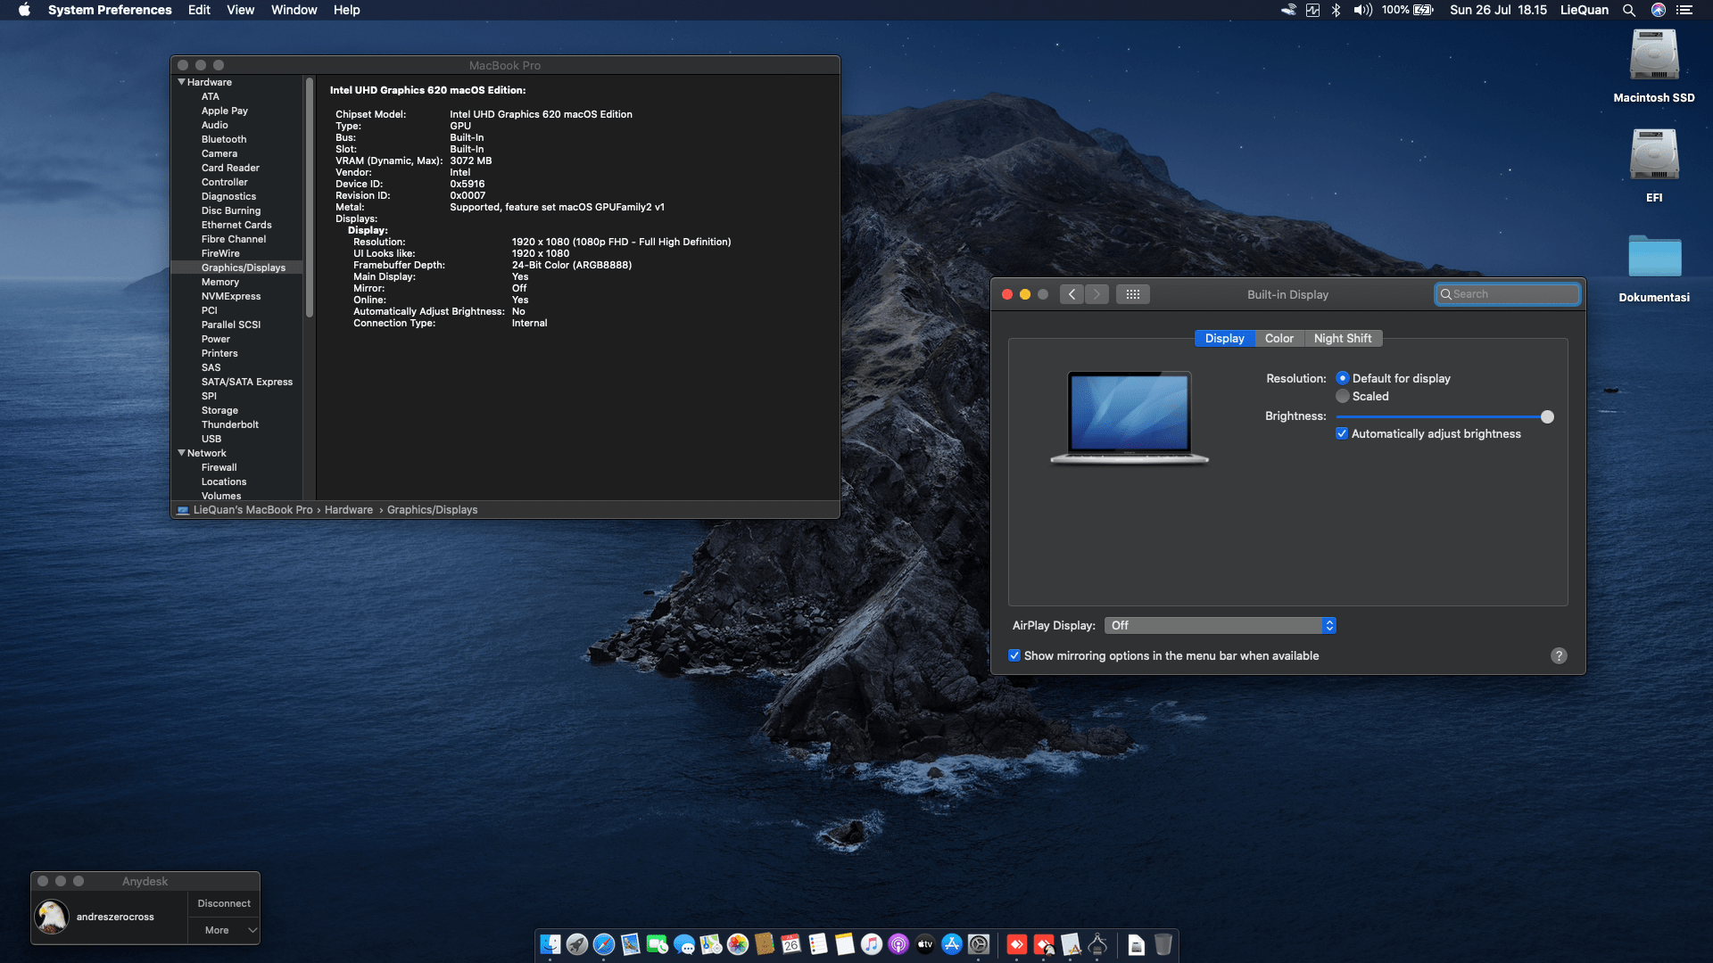
Task: Open help for Built-in Display pane
Action: [x=1559, y=655]
